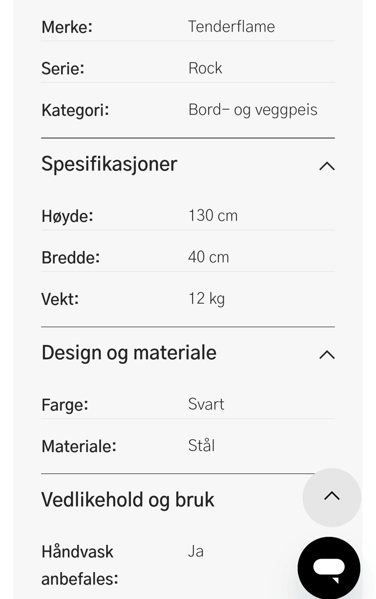The height and width of the screenshot is (599, 376).
Task: Collapse the Spesifikasjoner section chevron
Action: click(327, 166)
